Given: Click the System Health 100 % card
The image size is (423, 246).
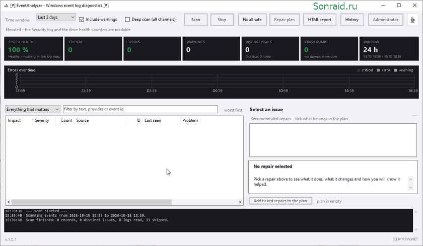Looking at the screenshot, I should [33, 49].
